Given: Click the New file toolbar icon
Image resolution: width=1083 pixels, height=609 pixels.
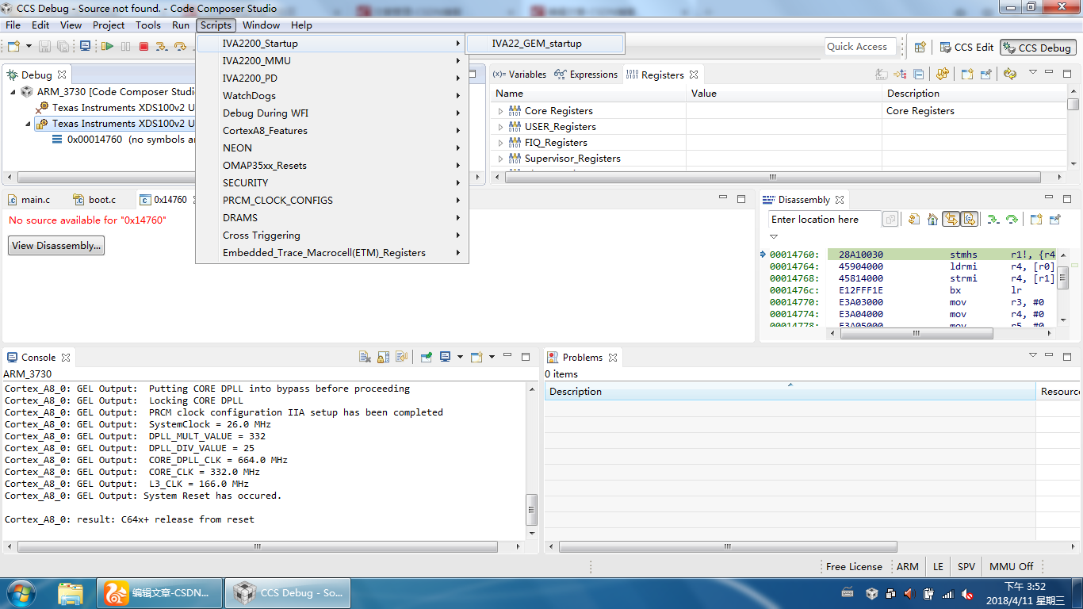Looking at the screenshot, I should coord(13,47).
